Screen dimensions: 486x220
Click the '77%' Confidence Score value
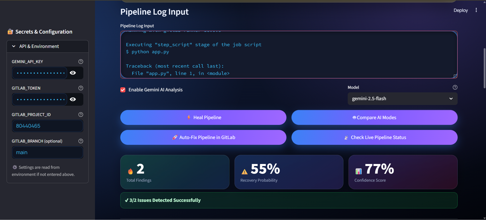pyautogui.click(x=379, y=169)
